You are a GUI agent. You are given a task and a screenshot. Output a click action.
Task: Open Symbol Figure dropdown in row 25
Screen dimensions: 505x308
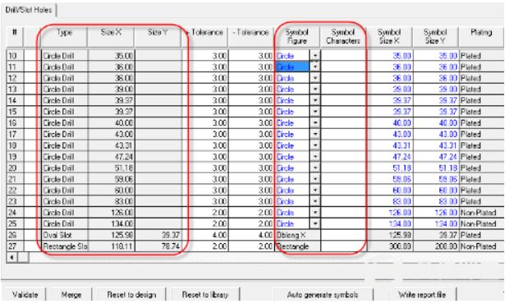pos(315,223)
